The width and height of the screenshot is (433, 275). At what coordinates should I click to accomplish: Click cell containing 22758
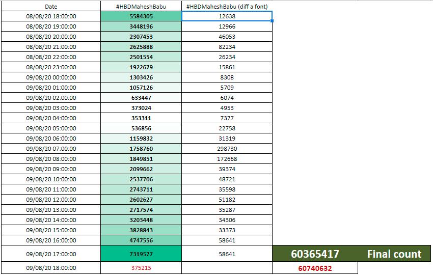point(227,128)
